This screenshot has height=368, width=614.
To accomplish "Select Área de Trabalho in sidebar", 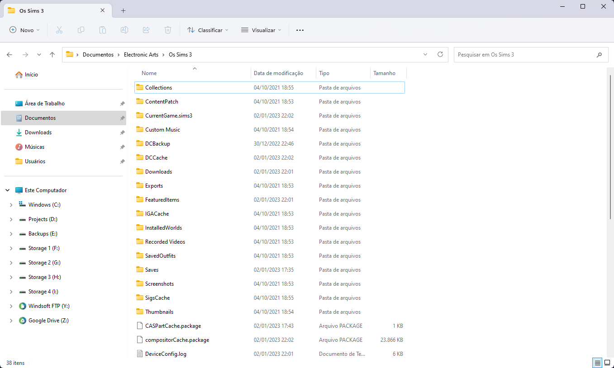I will coord(64,104).
